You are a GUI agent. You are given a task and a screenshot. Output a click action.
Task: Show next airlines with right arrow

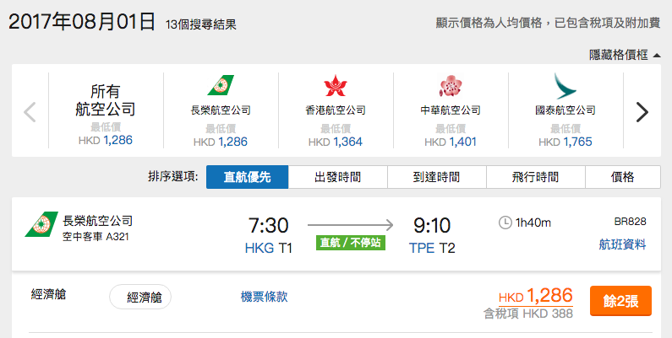[x=642, y=112]
